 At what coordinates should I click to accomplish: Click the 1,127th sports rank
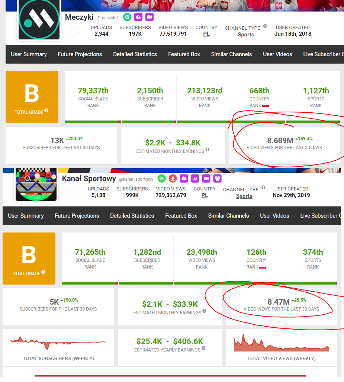coord(316,91)
